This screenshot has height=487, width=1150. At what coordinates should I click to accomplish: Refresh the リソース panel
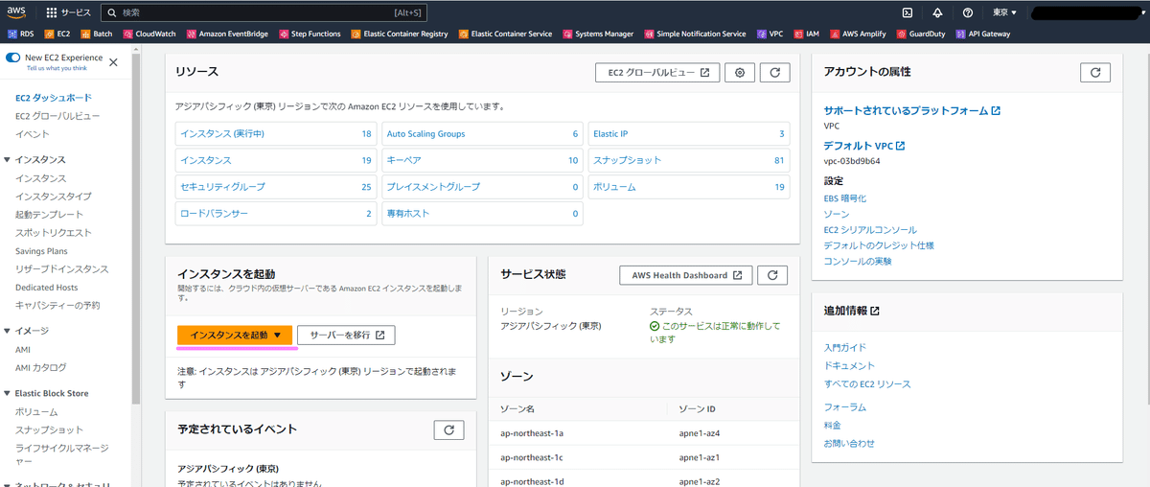point(776,72)
